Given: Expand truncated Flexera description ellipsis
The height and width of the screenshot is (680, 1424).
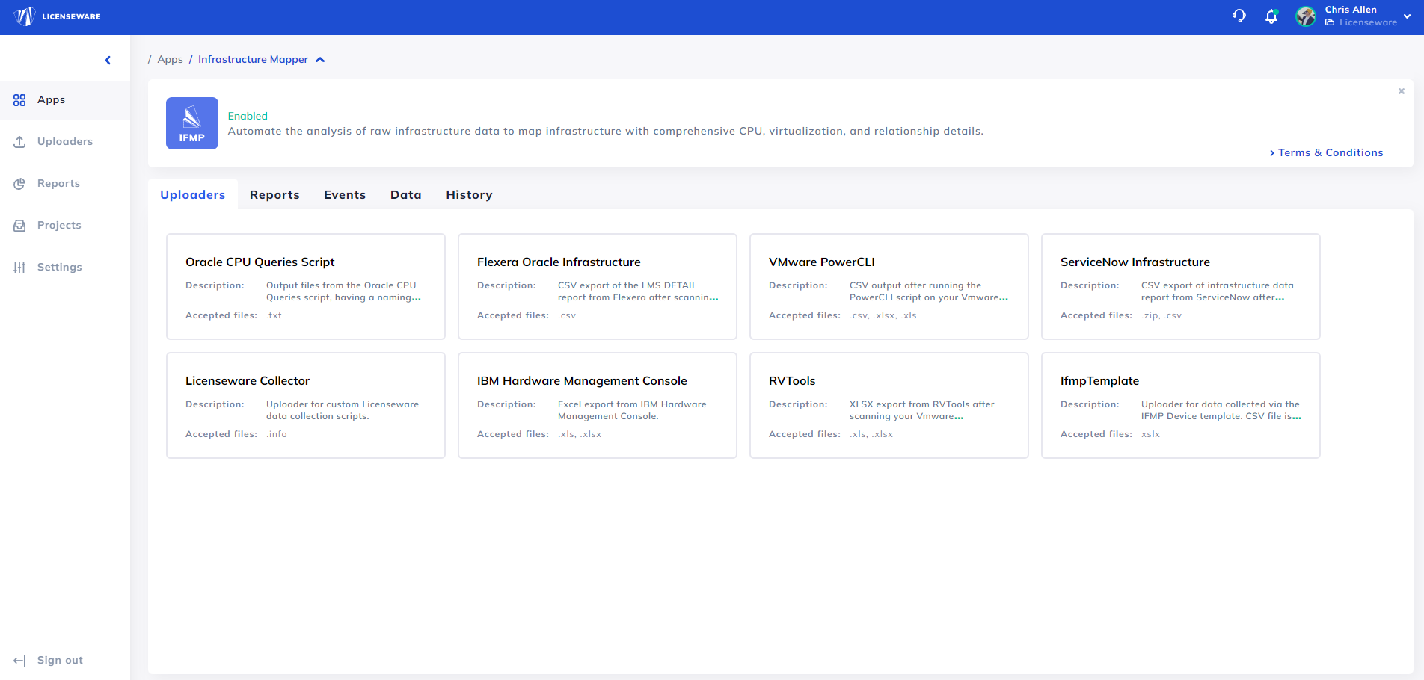Looking at the screenshot, I should click(x=714, y=298).
